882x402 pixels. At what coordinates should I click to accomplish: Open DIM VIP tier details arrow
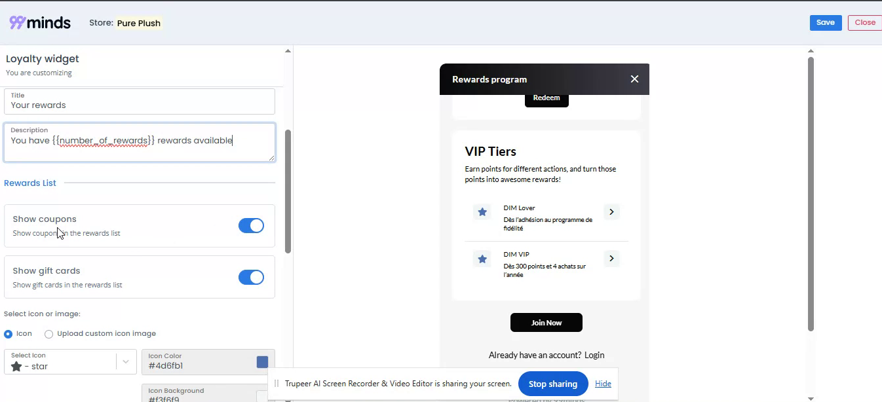click(611, 259)
